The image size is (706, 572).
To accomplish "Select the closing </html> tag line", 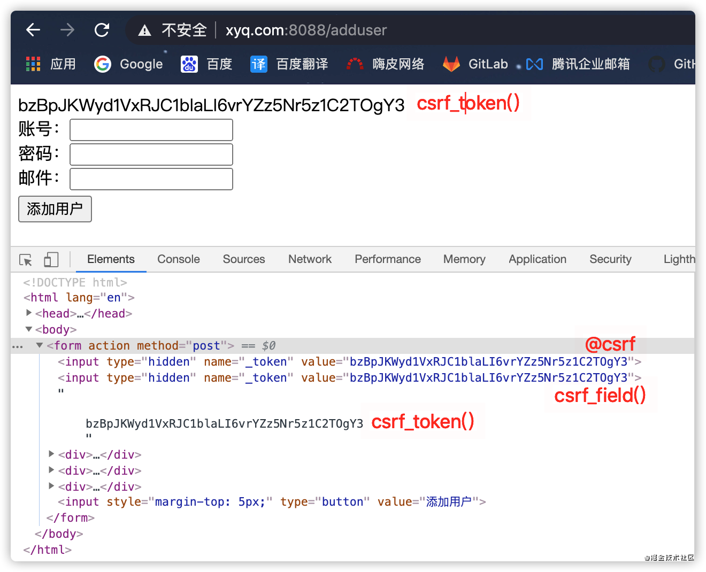I will click(x=47, y=550).
